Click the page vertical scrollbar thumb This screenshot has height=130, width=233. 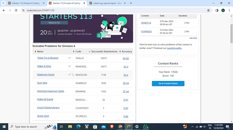pyautogui.click(x=231, y=34)
